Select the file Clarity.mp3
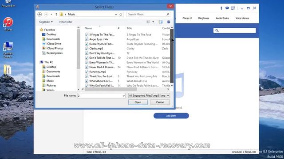 tap(96, 49)
